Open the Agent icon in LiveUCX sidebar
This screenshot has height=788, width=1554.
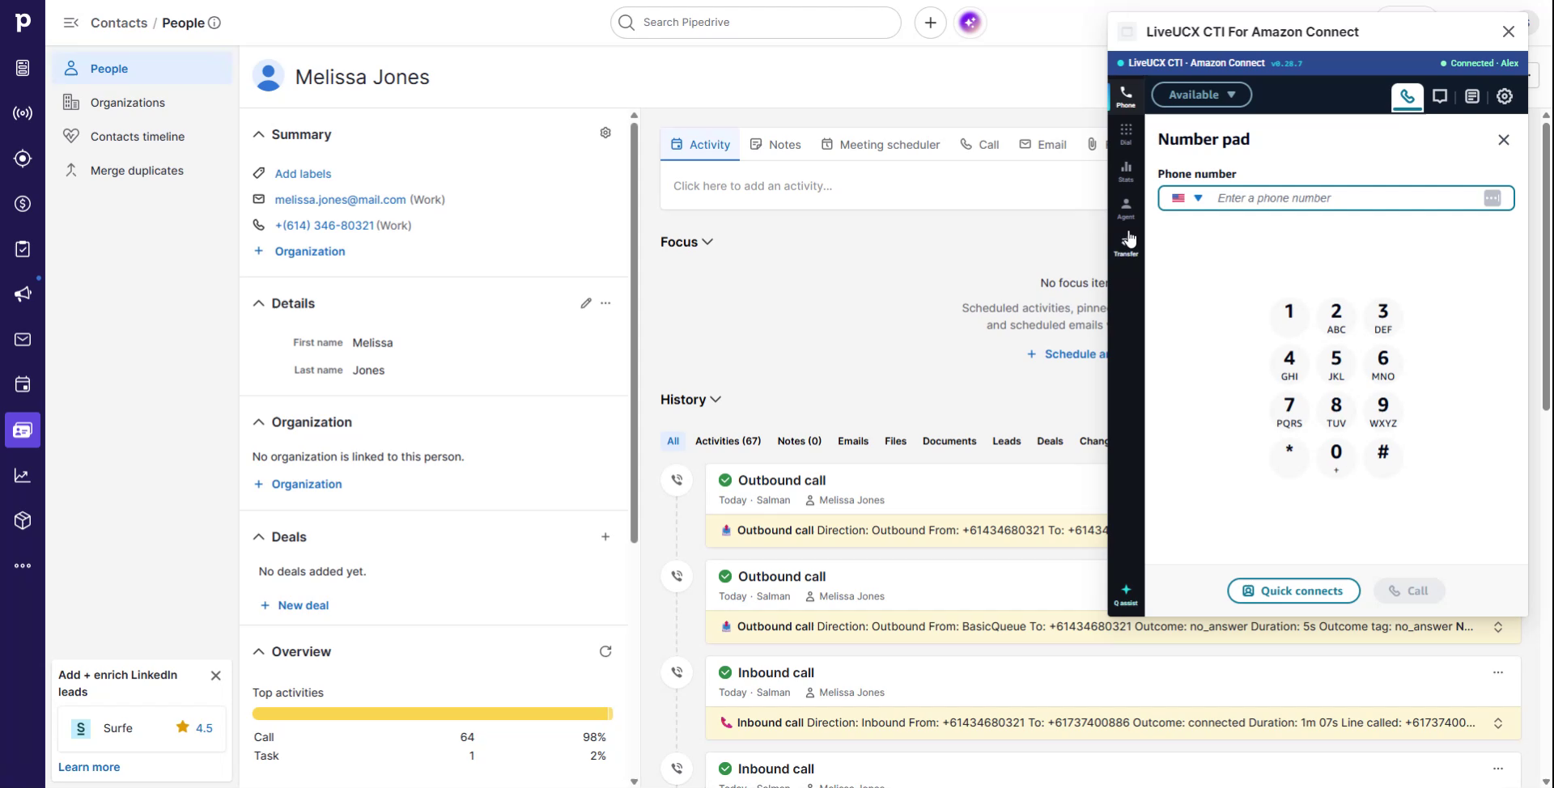(x=1126, y=209)
